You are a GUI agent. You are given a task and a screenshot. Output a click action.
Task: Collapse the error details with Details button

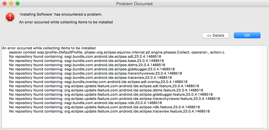215,35
